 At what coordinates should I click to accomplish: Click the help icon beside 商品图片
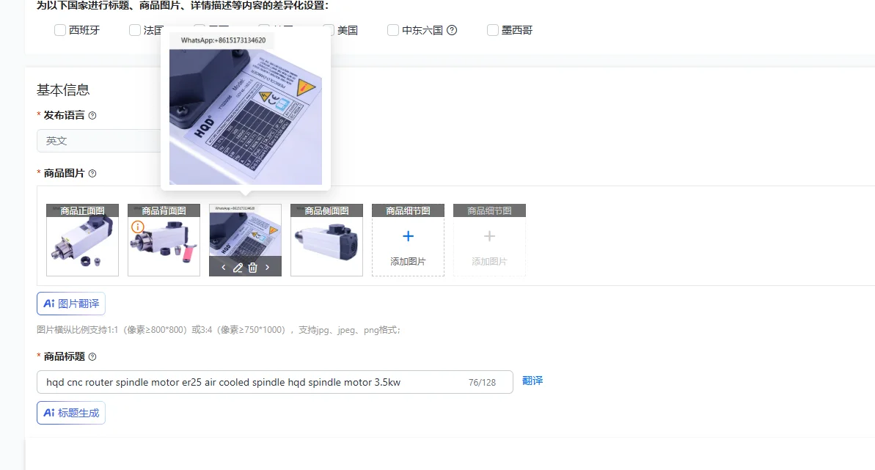[x=92, y=174]
